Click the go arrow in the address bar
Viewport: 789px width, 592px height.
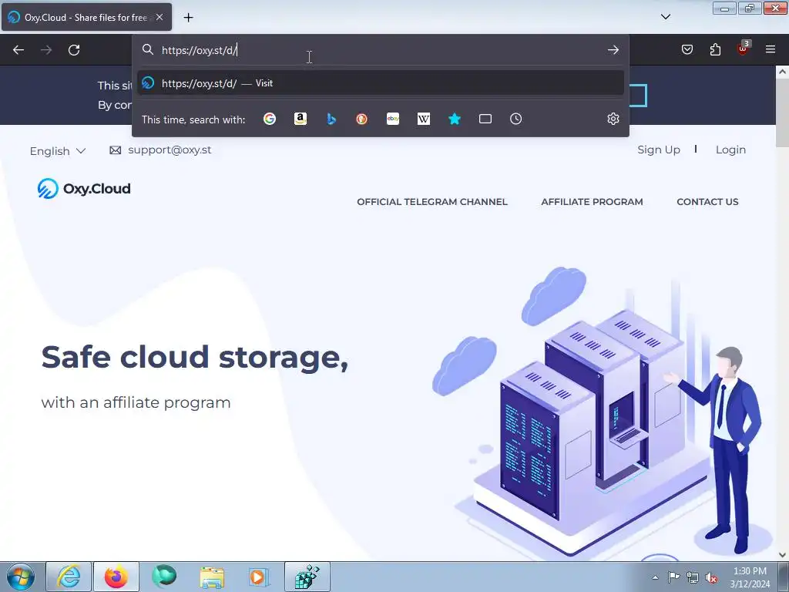613,50
